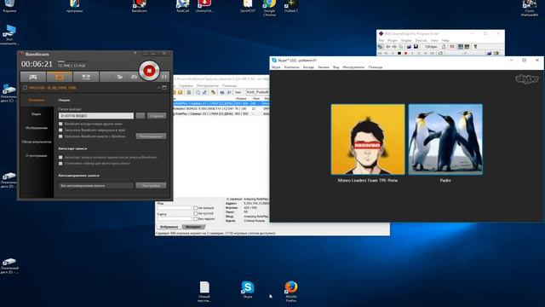Click Bandicam full-window mode icon beside target
The height and width of the screenshot is (307, 545).
point(164,88)
